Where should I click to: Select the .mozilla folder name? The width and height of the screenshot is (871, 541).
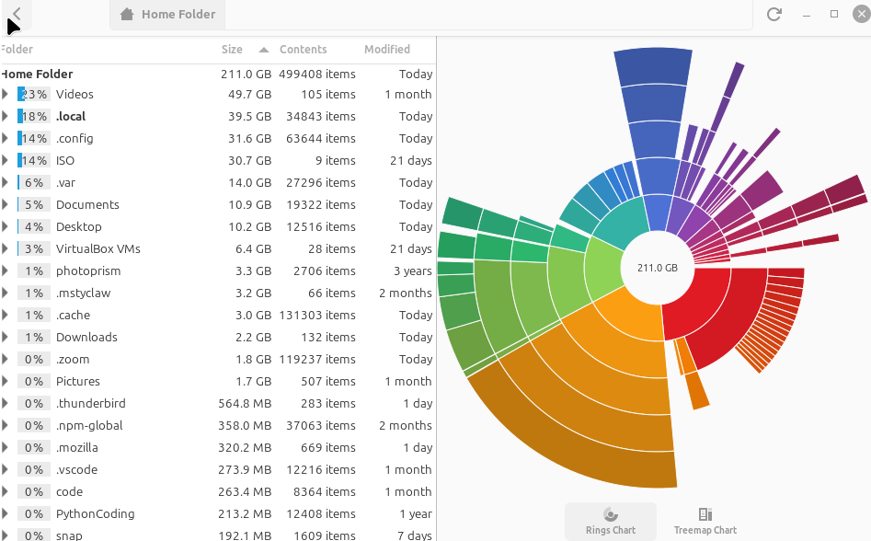click(77, 448)
